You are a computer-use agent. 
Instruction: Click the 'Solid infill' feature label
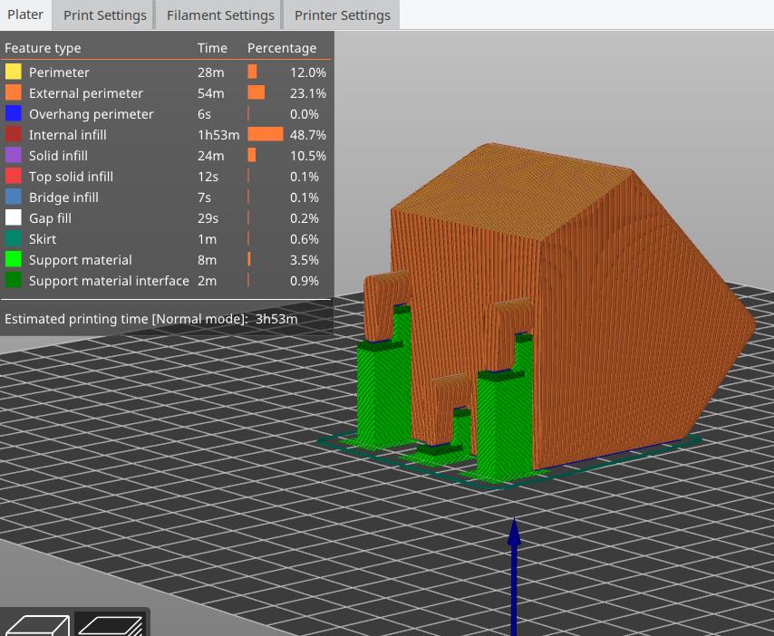[x=58, y=156]
